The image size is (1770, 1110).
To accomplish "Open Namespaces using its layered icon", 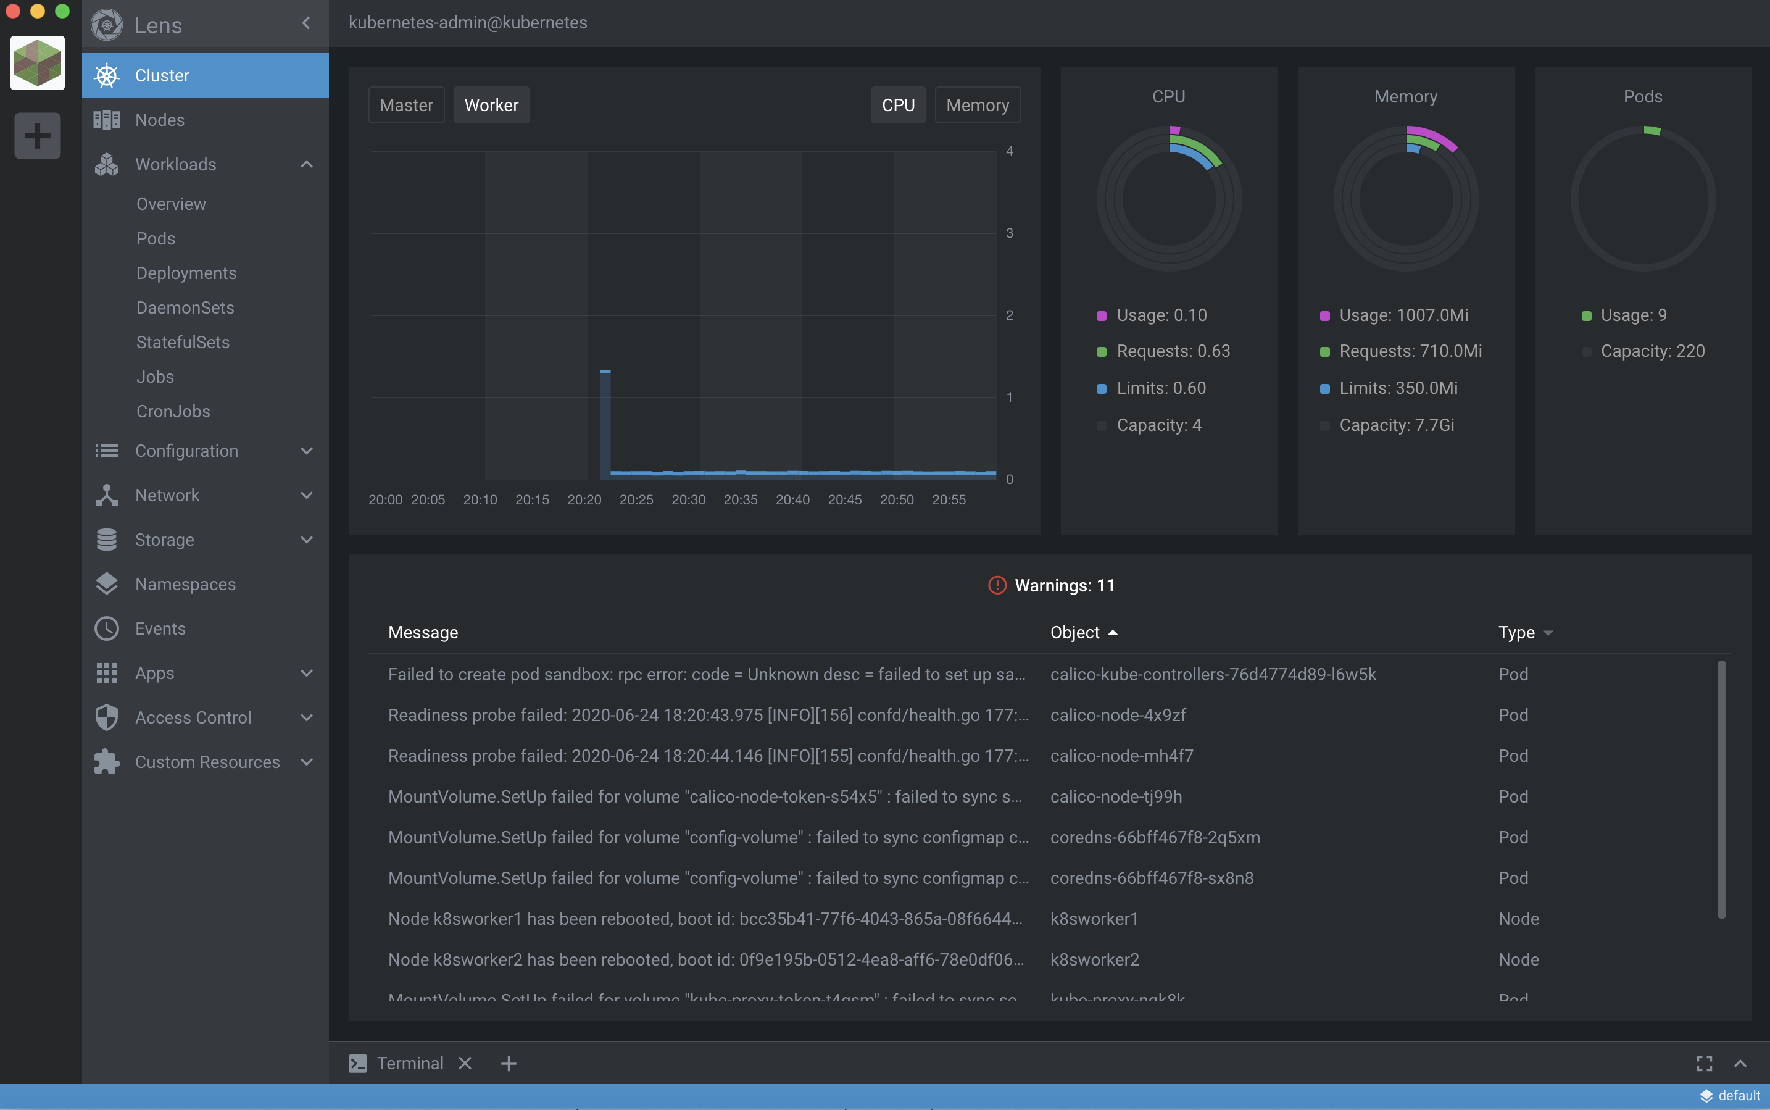I will [106, 583].
